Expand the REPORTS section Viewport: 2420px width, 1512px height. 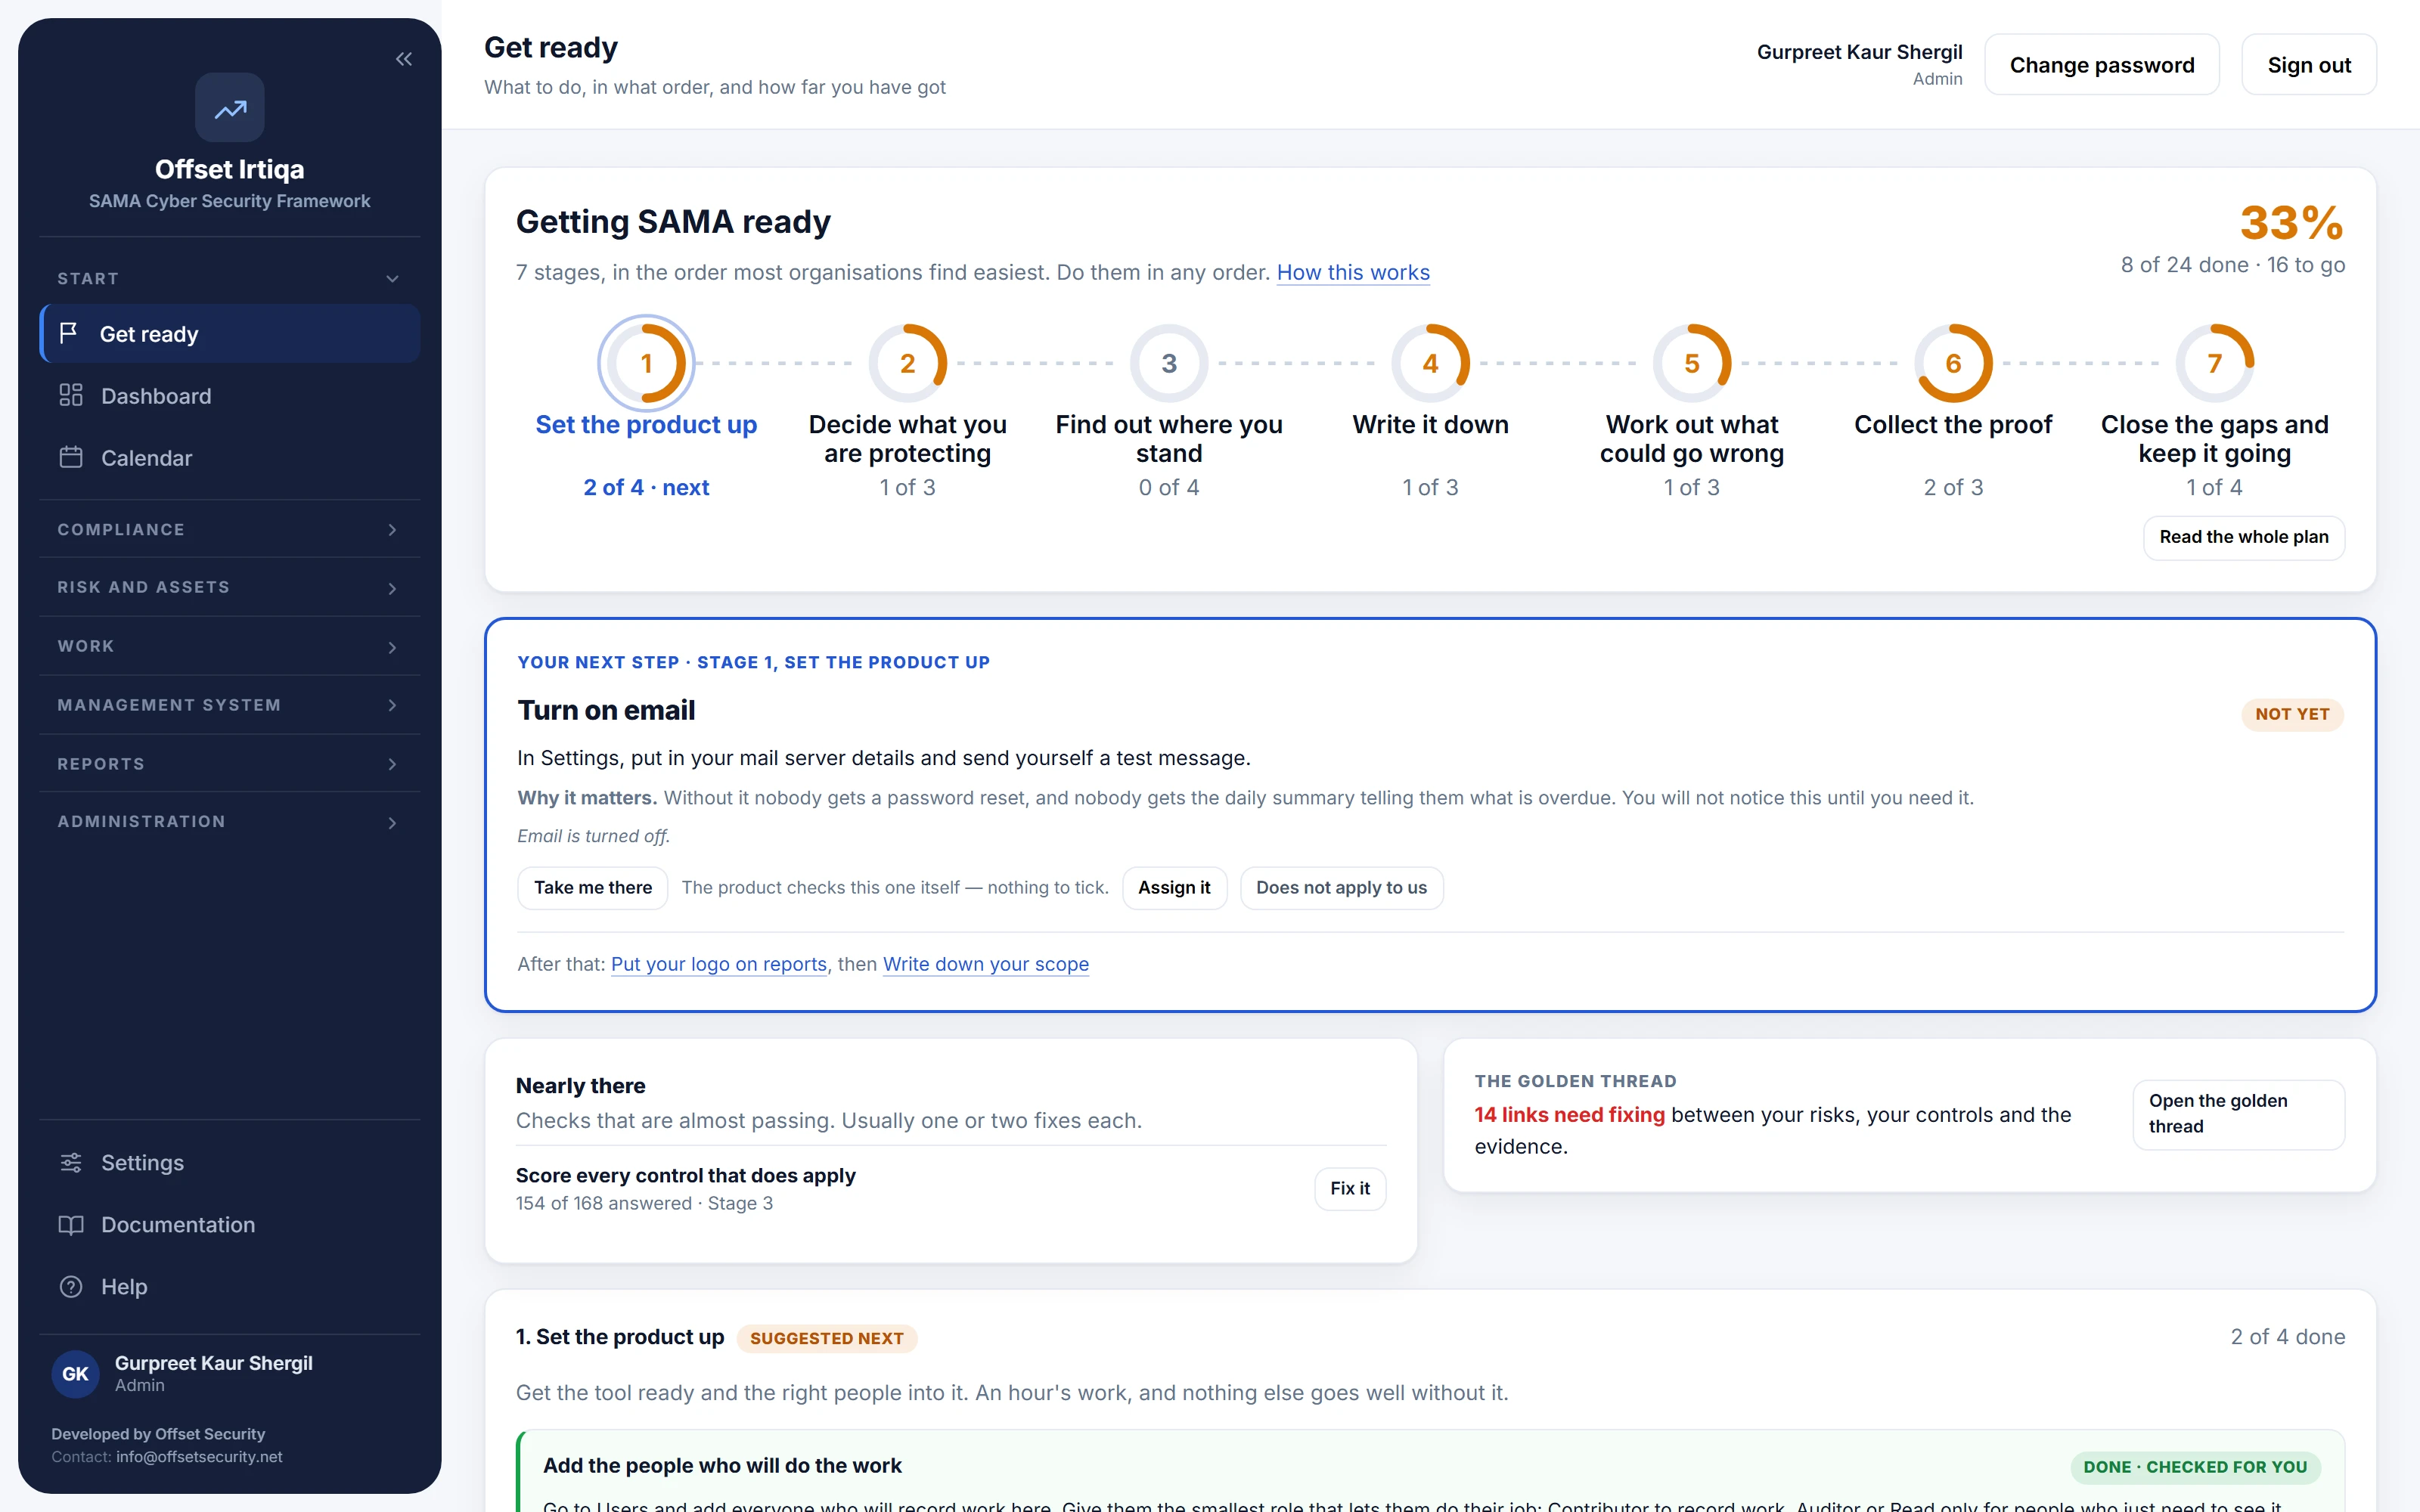[229, 764]
